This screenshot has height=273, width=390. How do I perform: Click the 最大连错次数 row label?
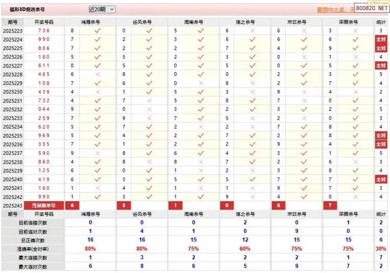click(33, 258)
